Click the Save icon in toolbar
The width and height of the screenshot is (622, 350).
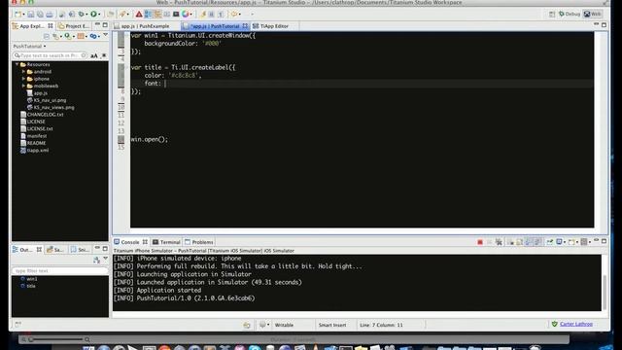31,15
